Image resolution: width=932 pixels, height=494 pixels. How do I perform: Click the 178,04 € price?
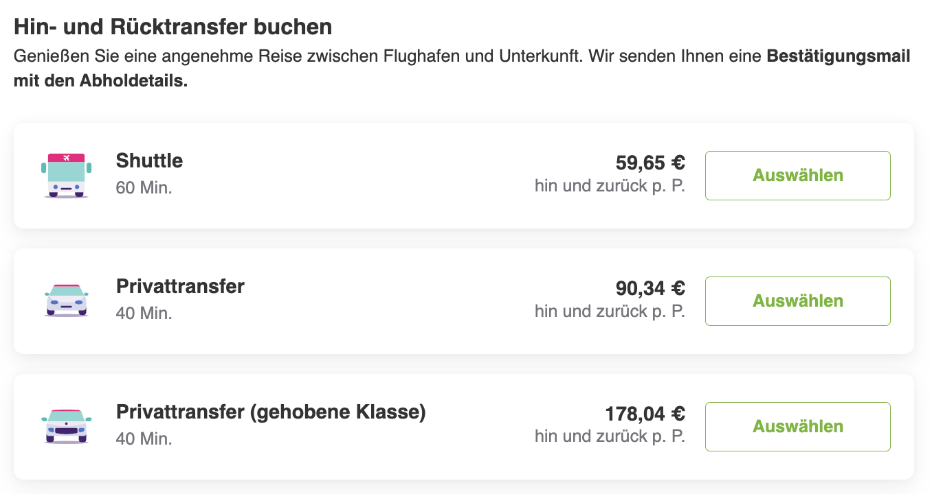click(x=645, y=414)
